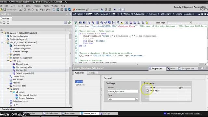Open the Online menu

(x=29, y=6)
